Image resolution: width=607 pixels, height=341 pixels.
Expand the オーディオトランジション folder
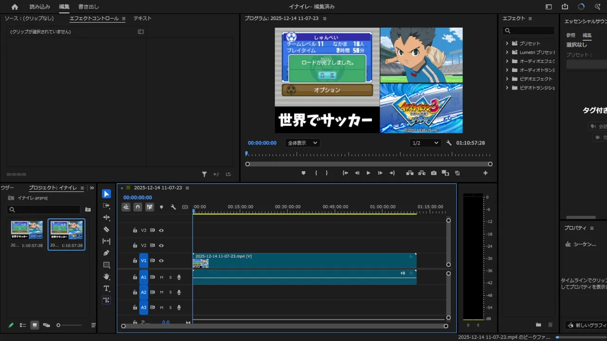click(x=507, y=70)
